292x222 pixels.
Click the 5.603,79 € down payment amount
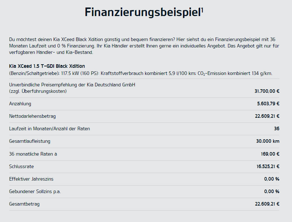(268, 104)
